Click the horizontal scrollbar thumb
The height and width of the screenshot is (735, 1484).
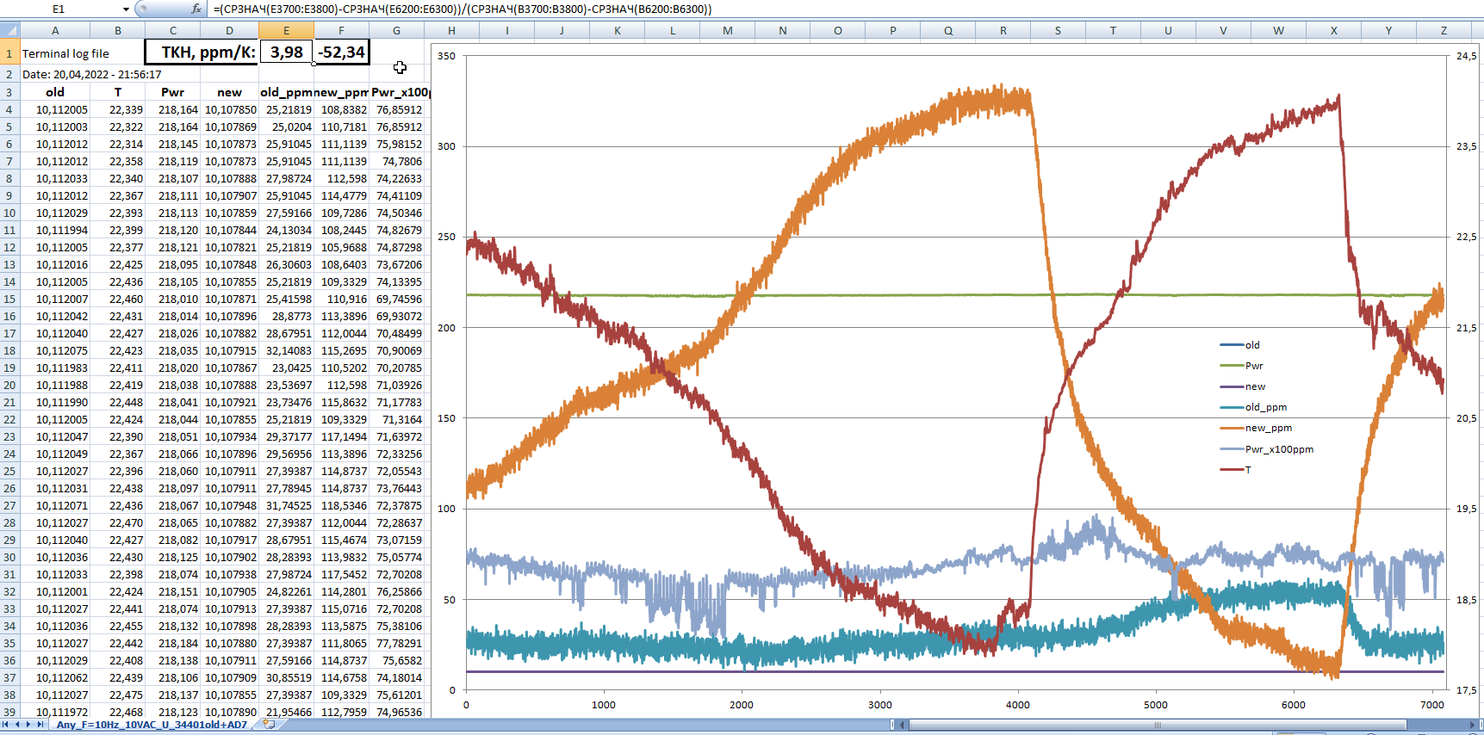tap(1158, 725)
